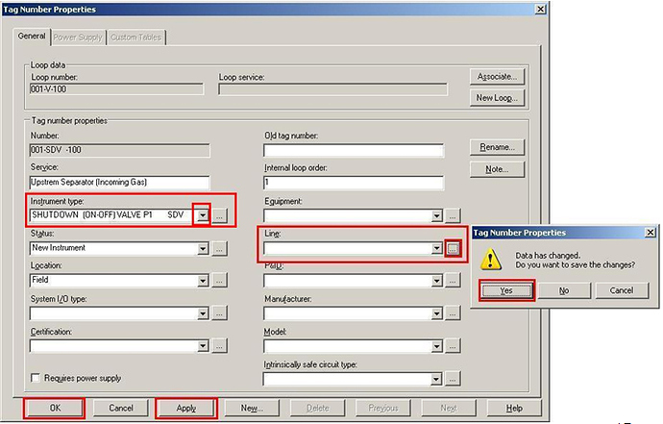Expand the Certification dropdown
The width and height of the screenshot is (663, 424).
(x=203, y=346)
